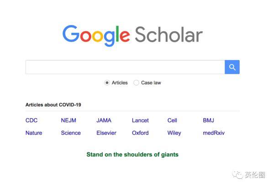Select the Case law radio button
Viewport: 274px width, 187px height.
click(x=136, y=83)
